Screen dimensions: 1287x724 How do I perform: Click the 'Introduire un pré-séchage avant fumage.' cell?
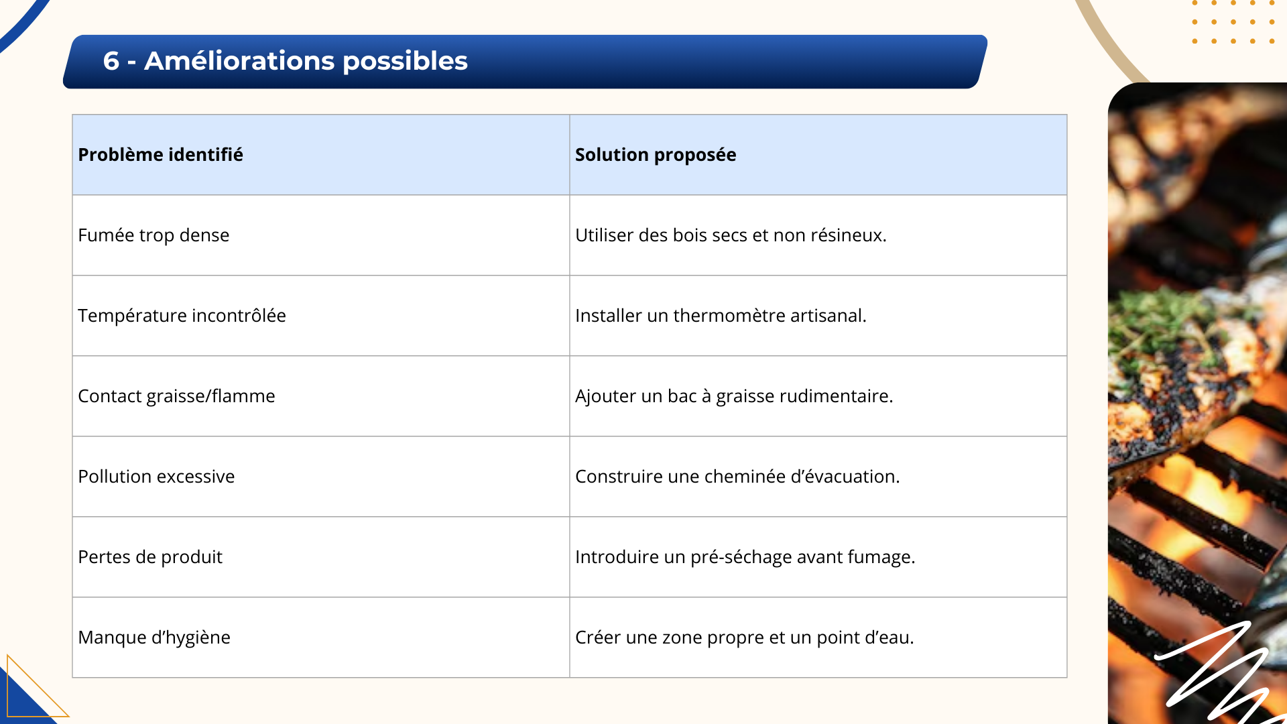[818, 557]
